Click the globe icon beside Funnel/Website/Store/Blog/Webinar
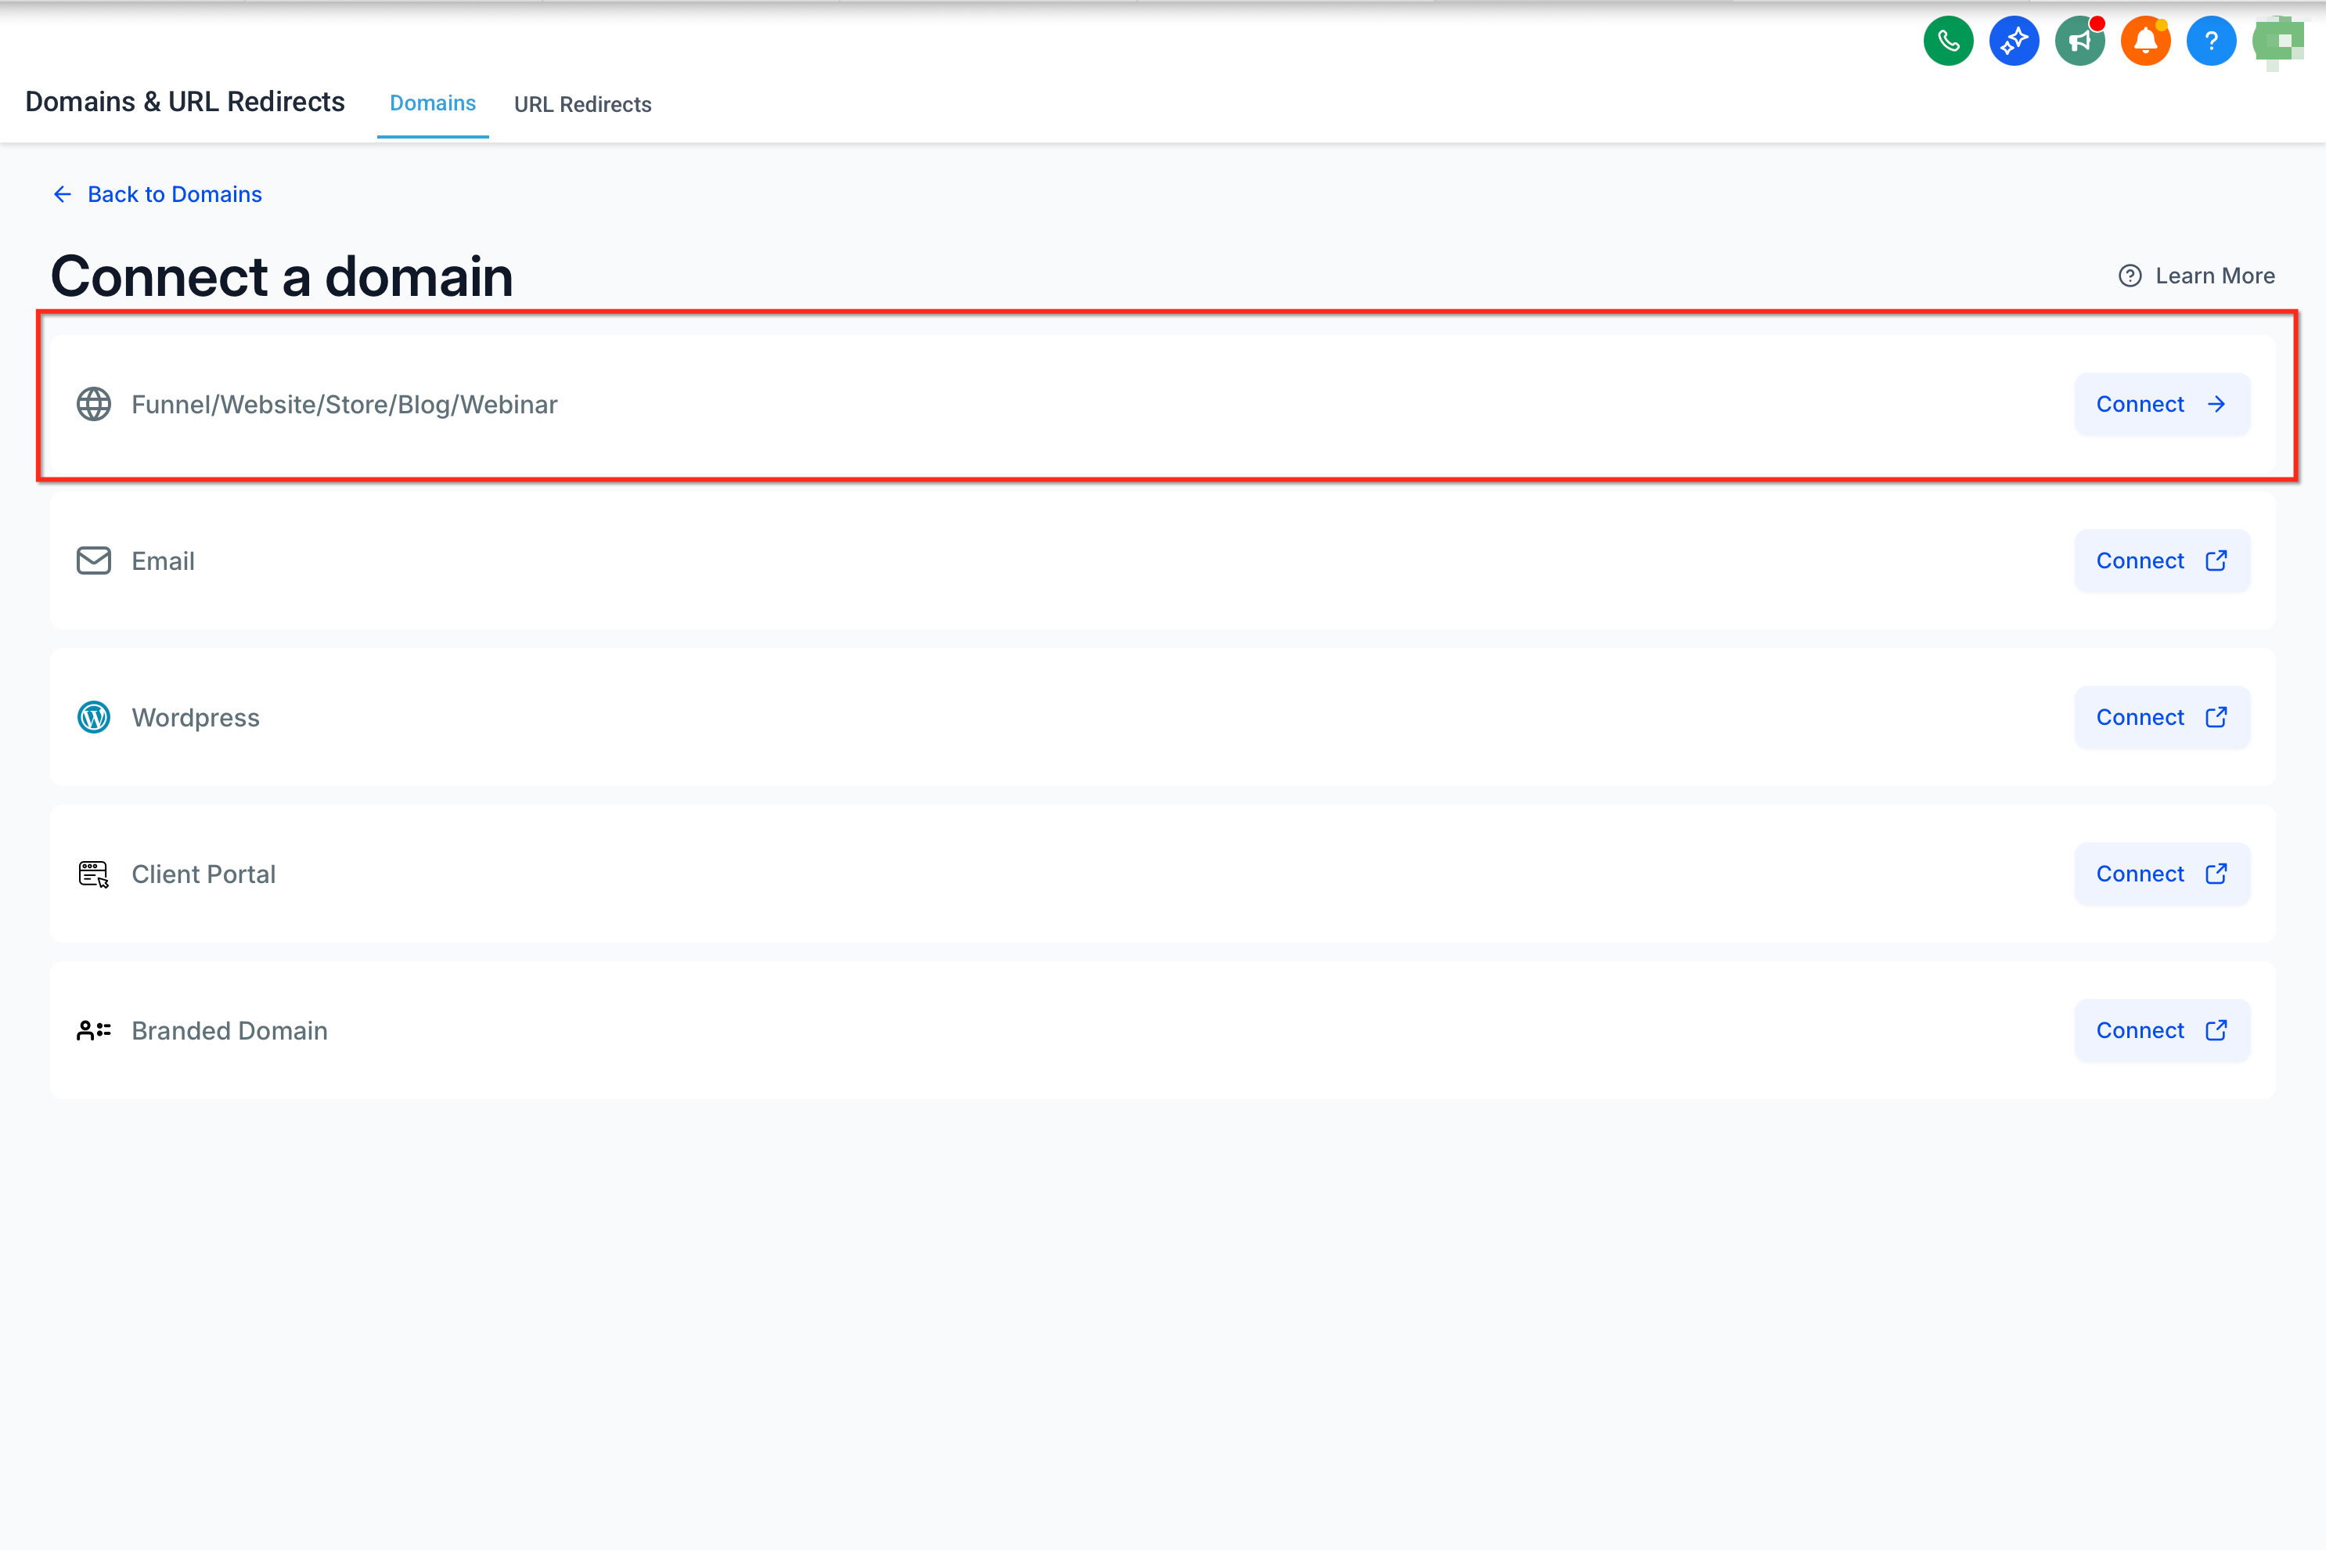 [94, 404]
